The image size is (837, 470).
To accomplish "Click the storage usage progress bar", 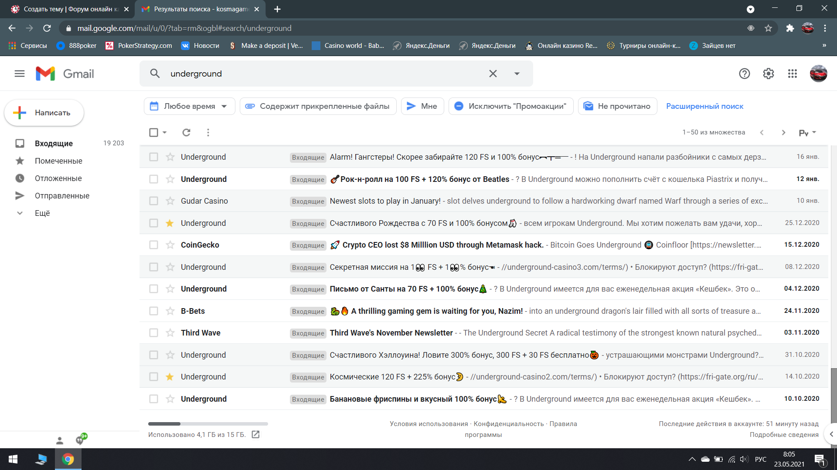I will click(x=208, y=423).
